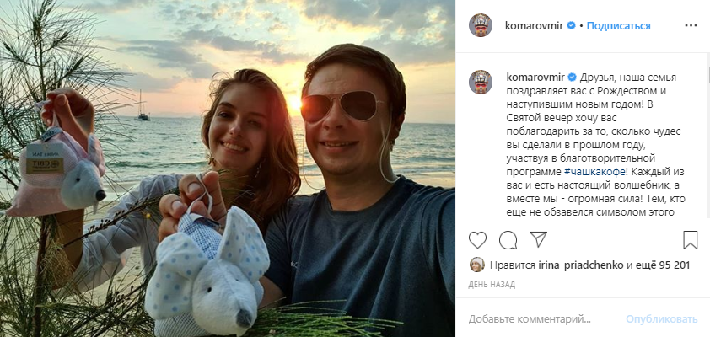Click the verified badge in the post header
710x337 pixels.
tap(572, 26)
